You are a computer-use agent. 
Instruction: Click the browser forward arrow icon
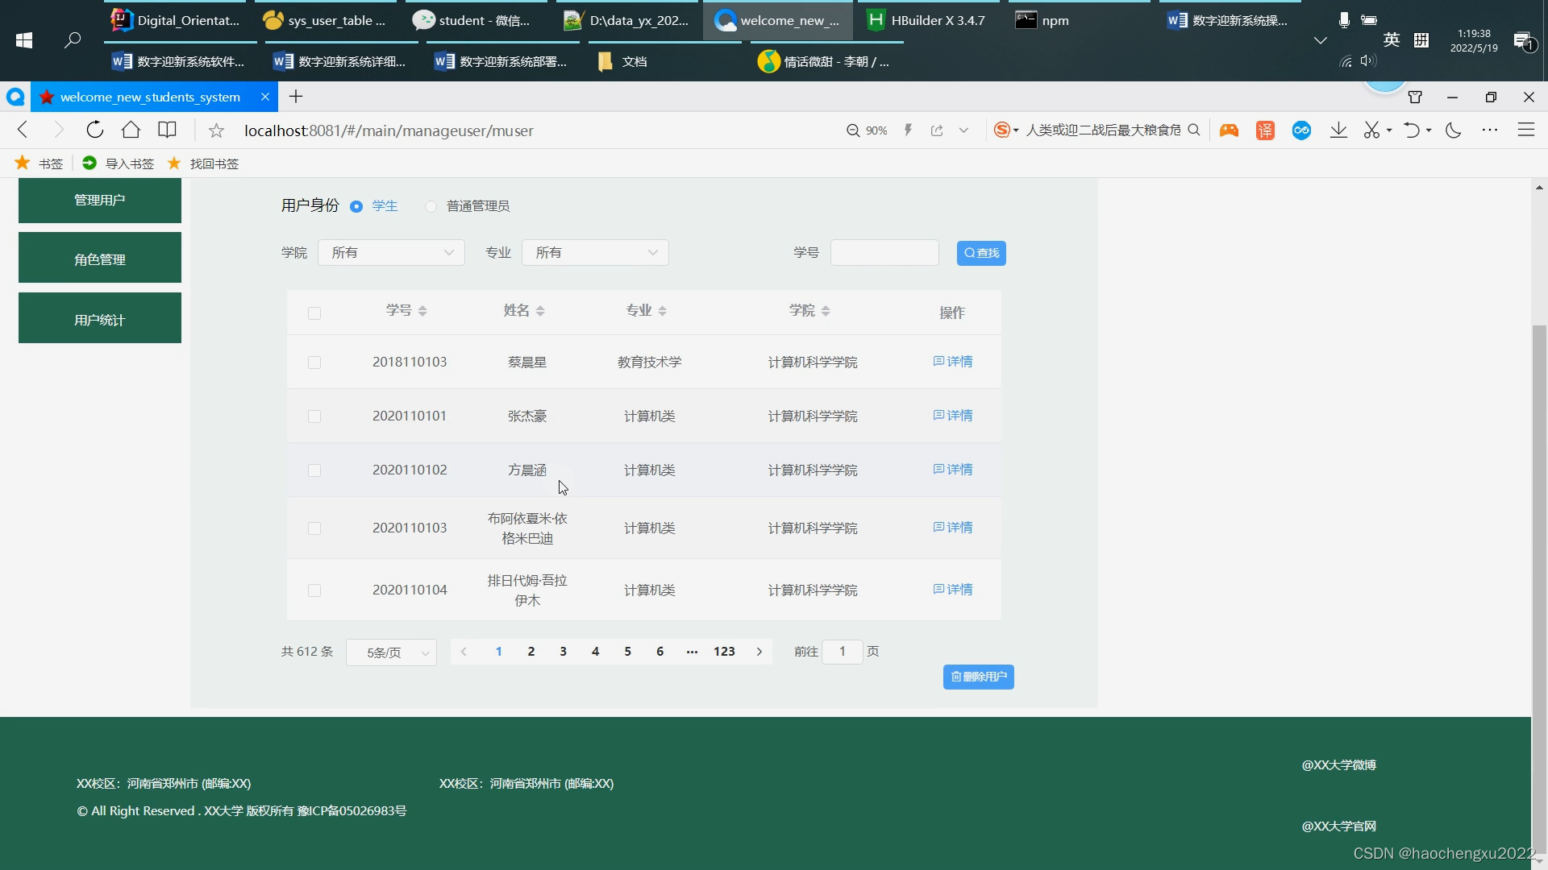click(x=58, y=130)
